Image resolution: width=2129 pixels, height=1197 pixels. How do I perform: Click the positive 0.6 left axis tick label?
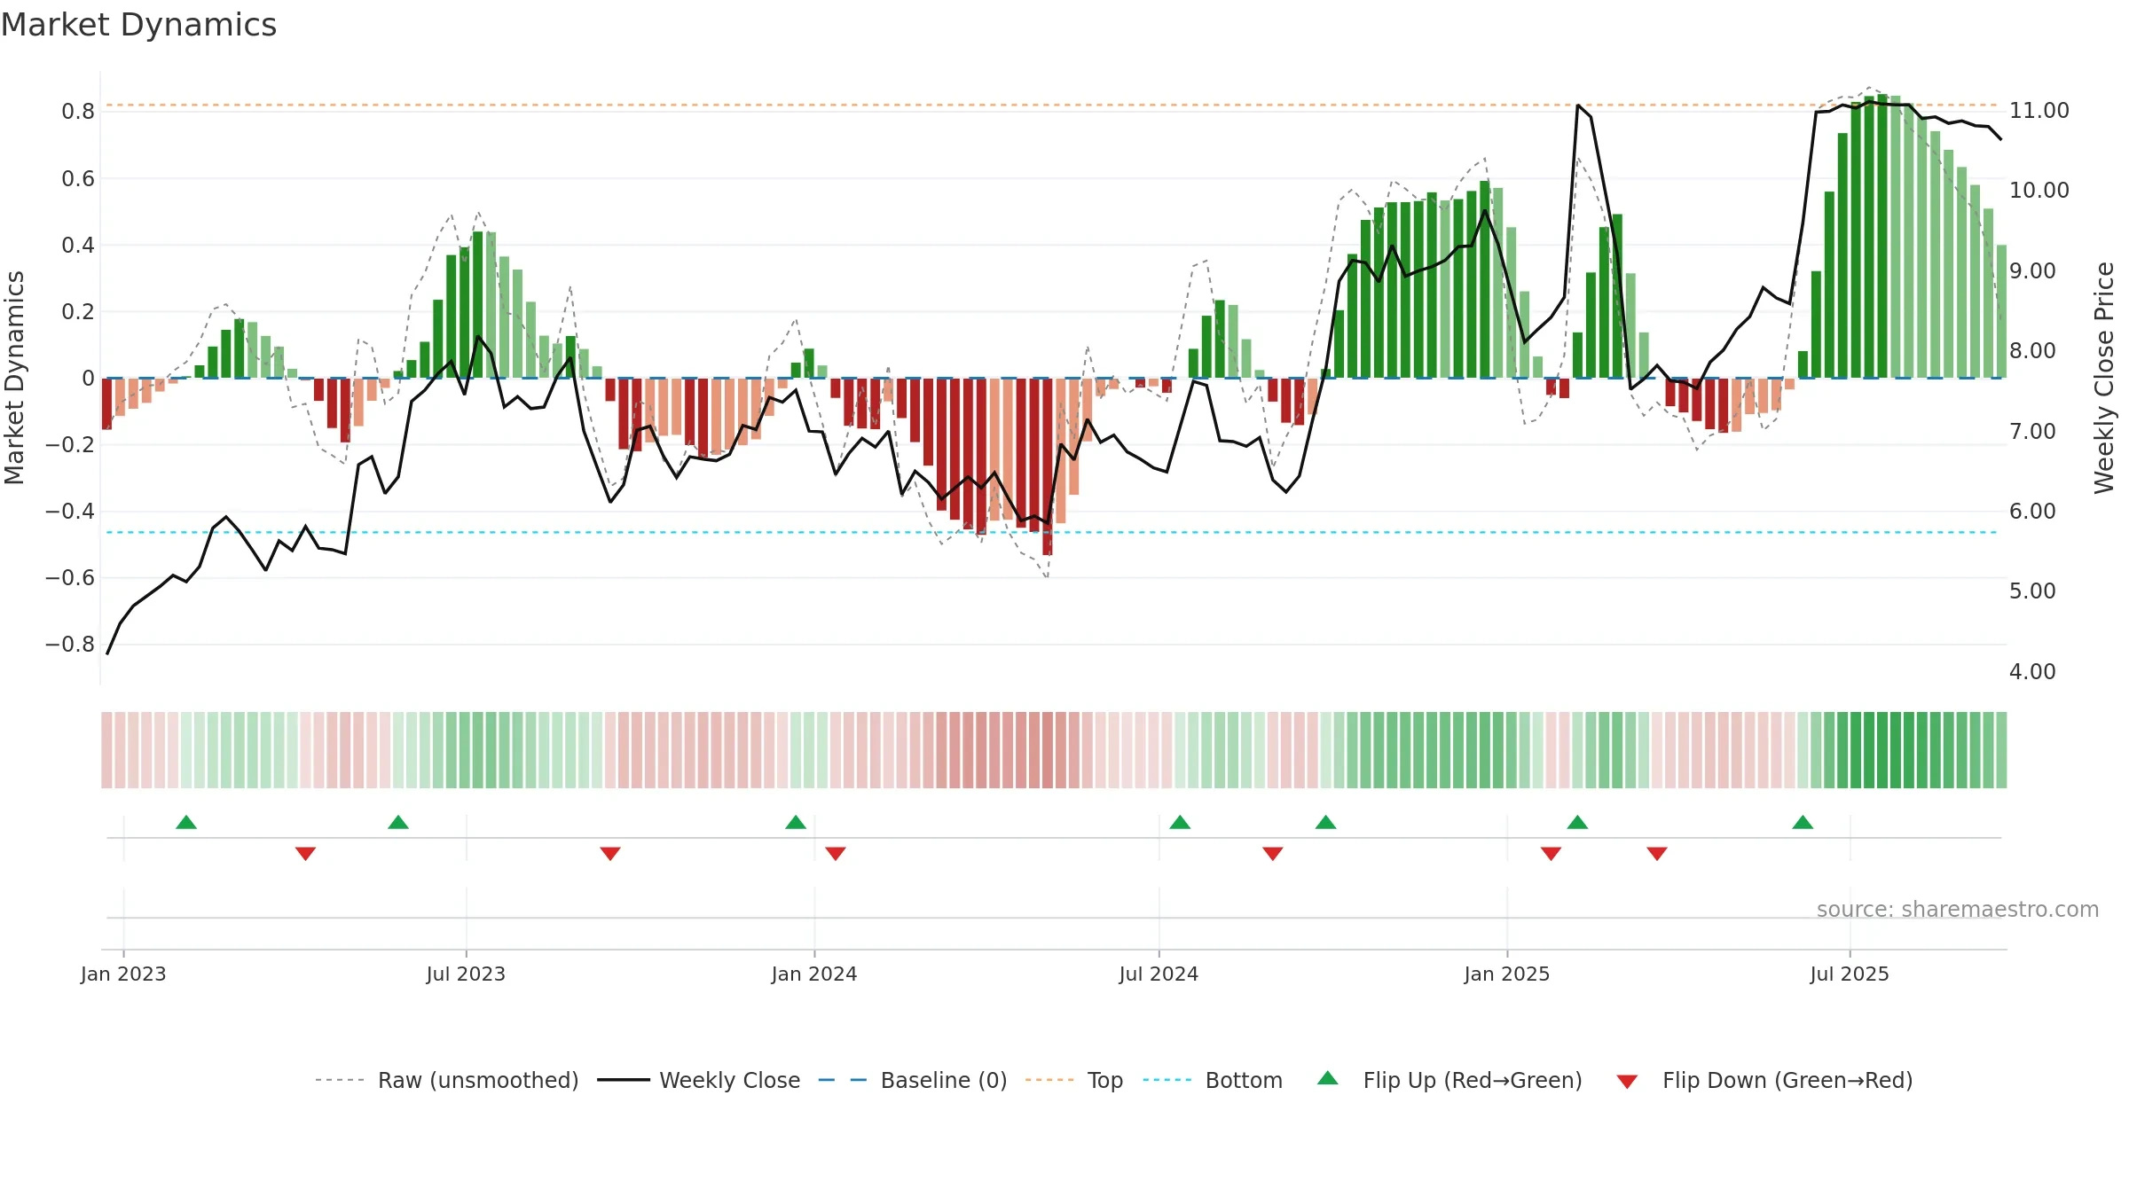coord(78,179)
